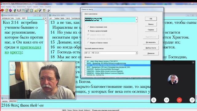Click the clipboard toolbar icon

coord(31,10)
